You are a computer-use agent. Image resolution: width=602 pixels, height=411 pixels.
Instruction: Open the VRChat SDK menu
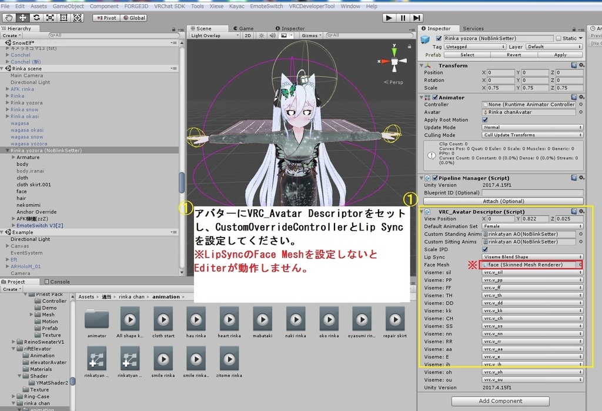tap(169, 6)
